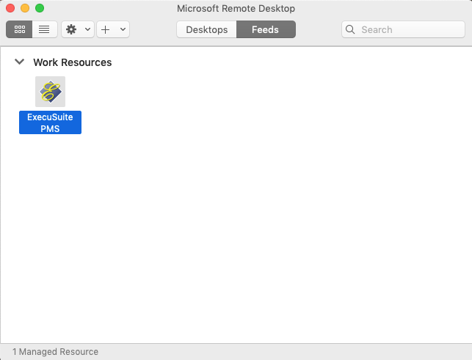Click the search magnifier icon
The image size is (472, 360).
(x=350, y=29)
